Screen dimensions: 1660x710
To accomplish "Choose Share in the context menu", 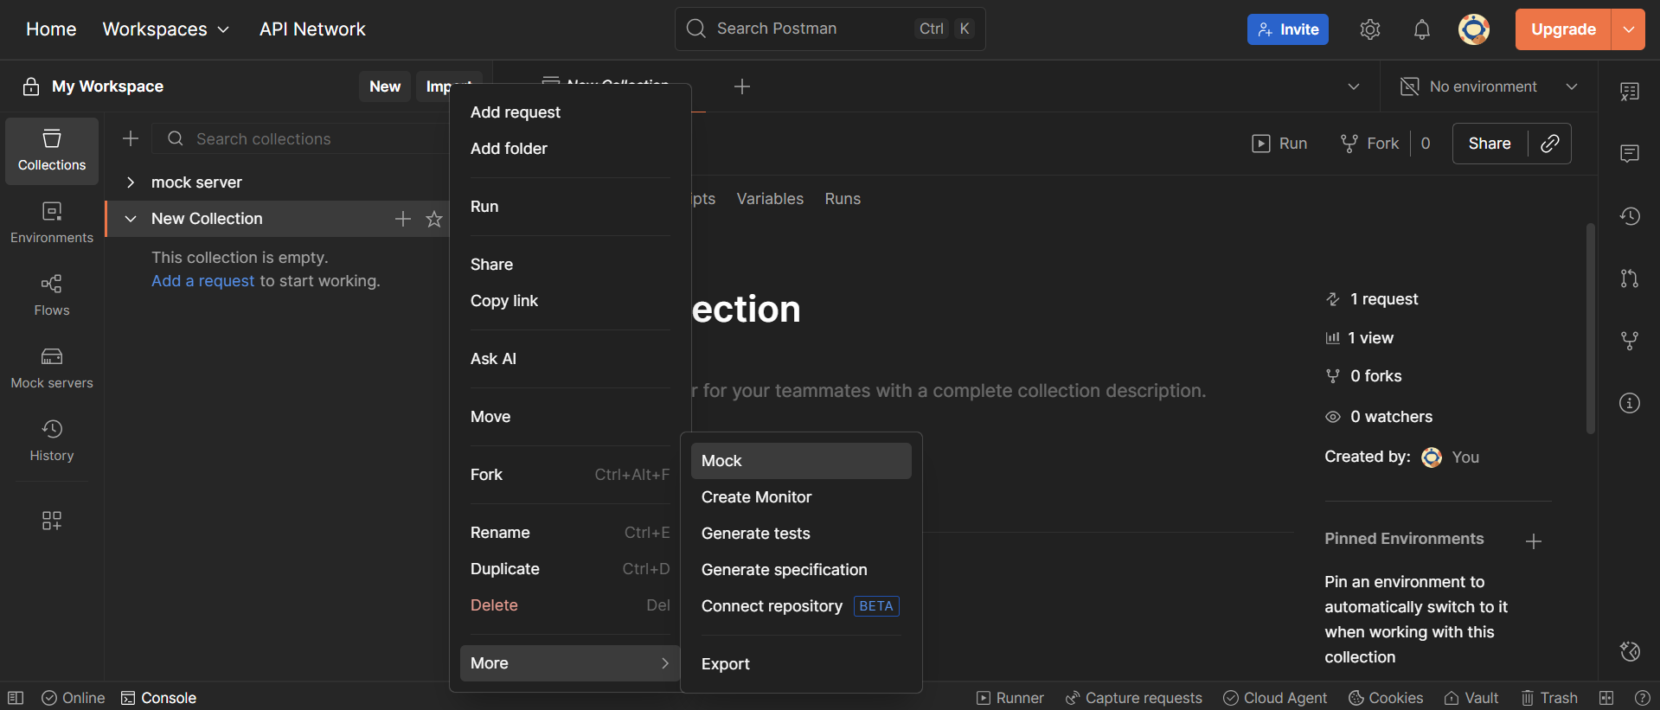I will point(570,265).
